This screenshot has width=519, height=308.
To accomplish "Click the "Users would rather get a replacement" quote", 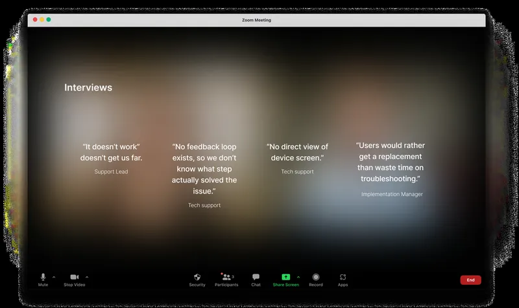I will [x=391, y=162].
